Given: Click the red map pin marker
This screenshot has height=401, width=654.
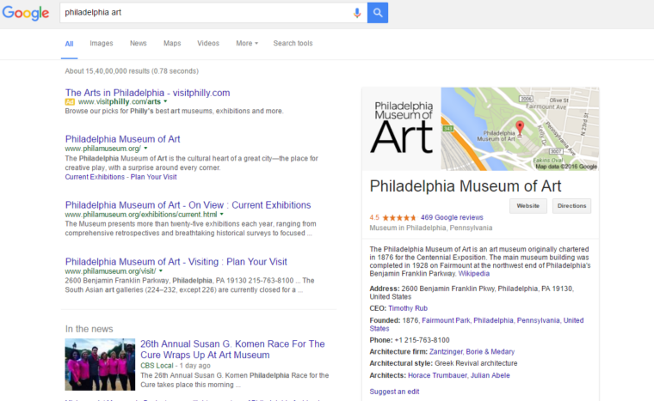Looking at the screenshot, I should [x=520, y=127].
